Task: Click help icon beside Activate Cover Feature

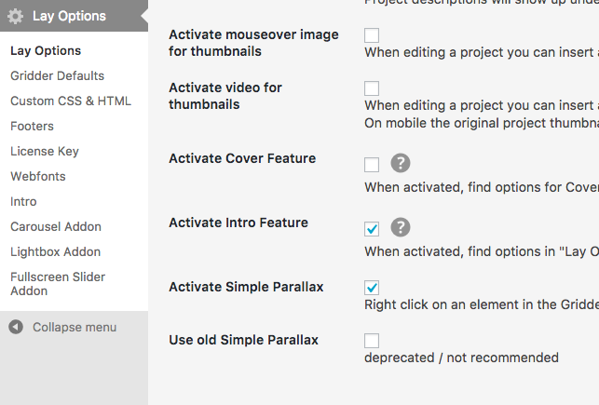Action: (400, 164)
